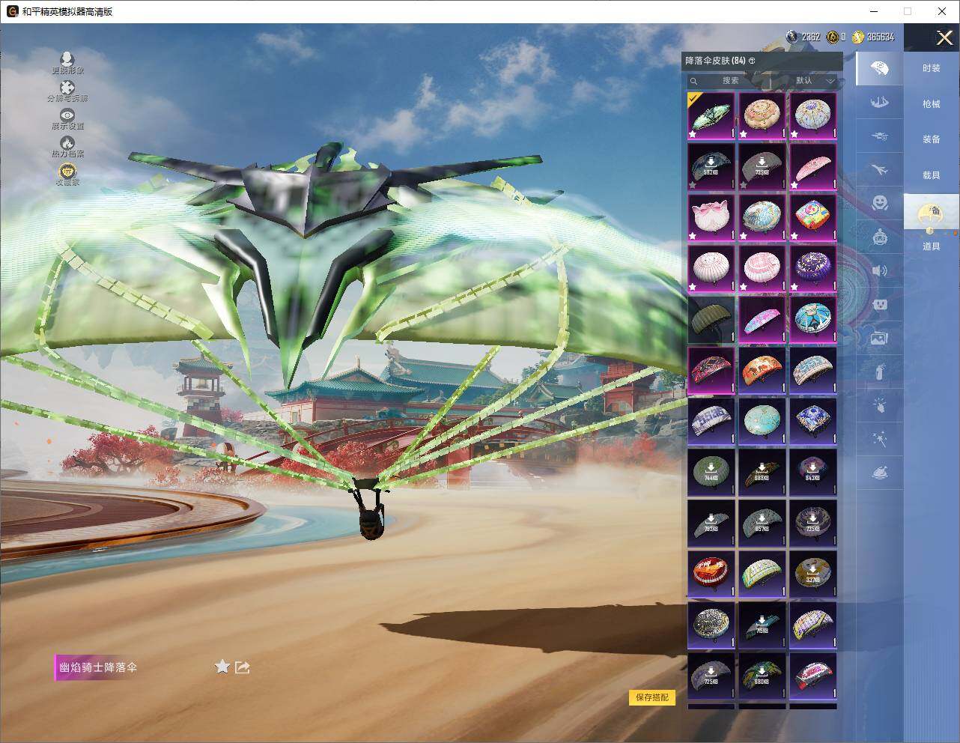
Task: Switch to the 载具 vehicles tab
Action: [931, 175]
